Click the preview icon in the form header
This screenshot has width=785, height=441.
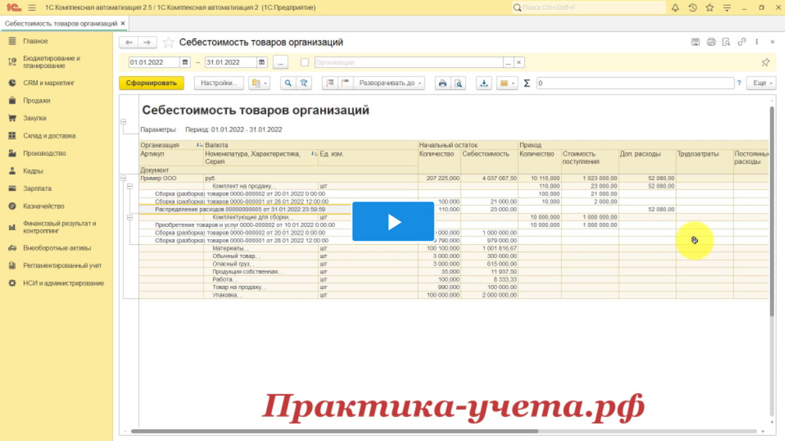tap(726, 42)
